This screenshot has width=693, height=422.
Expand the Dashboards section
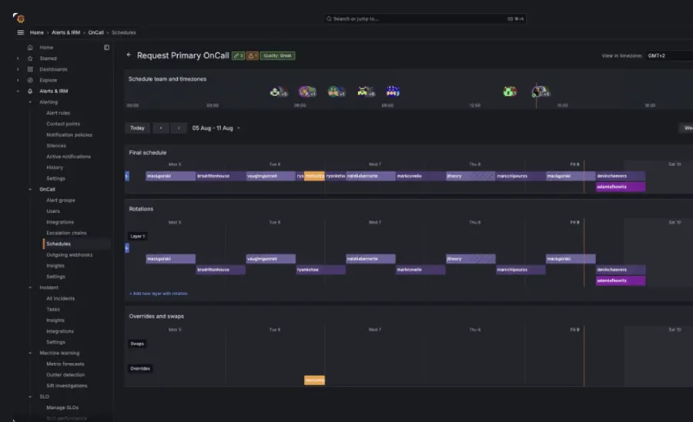coord(18,69)
